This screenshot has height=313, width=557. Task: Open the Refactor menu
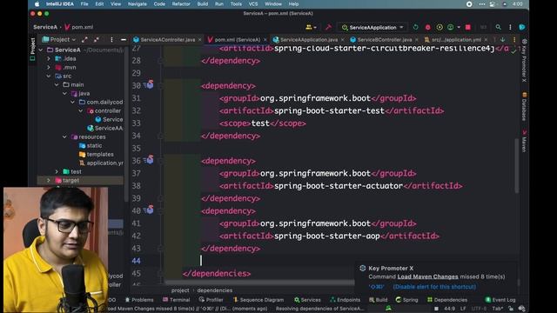pos(181,4)
